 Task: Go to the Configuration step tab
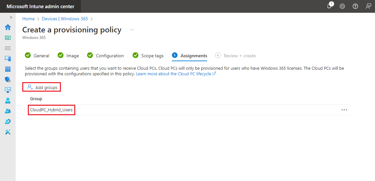coord(105,56)
